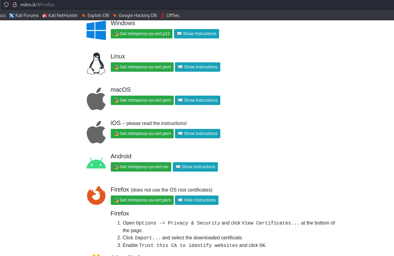Open the OffSec bookmark
This screenshot has width=394, height=256.
[170, 15]
